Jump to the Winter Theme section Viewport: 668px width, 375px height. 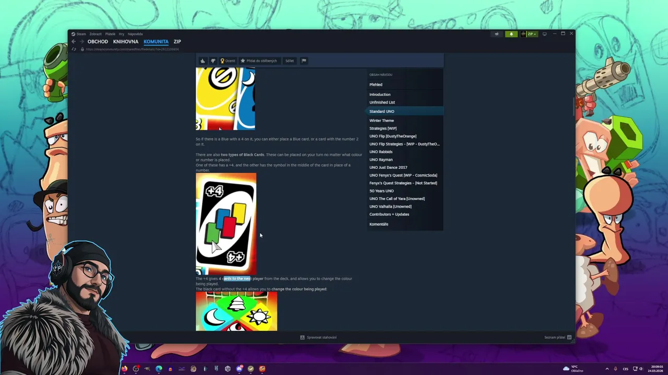(381, 120)
